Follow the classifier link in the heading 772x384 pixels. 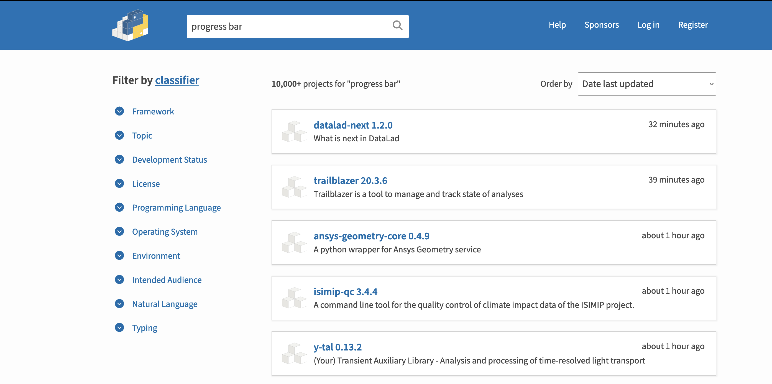177,80
